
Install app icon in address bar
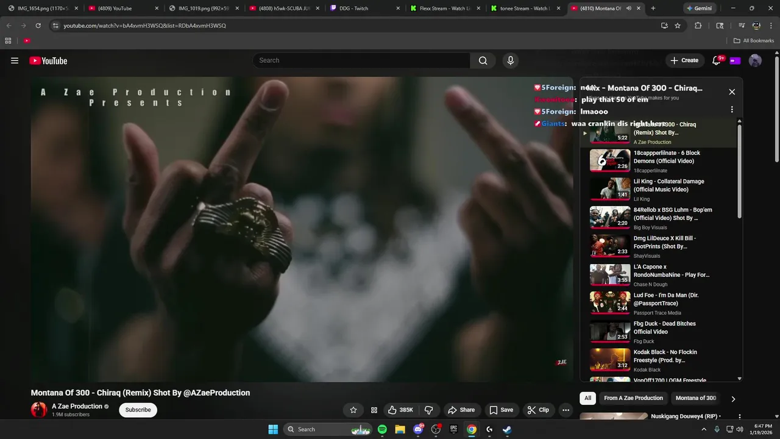(x=664, y=26)
